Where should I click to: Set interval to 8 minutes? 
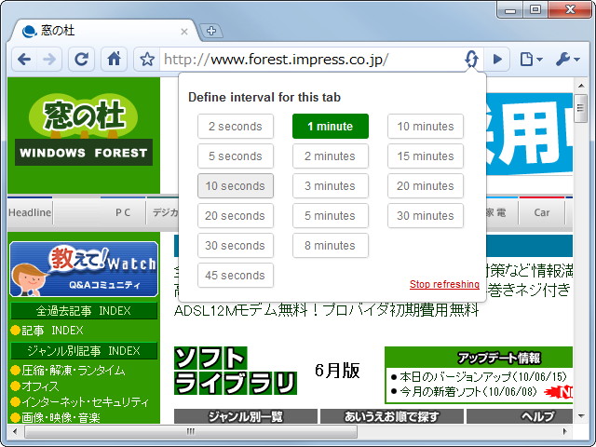[331, 245]
